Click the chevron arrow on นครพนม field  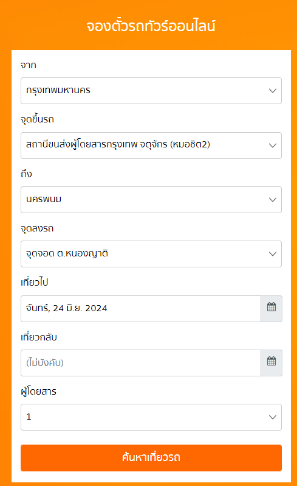click(x=273, y=200)
